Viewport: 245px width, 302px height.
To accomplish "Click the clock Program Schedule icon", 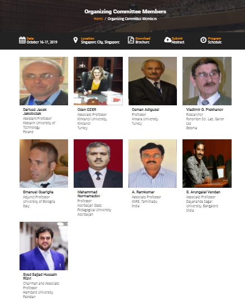I will coord(203,40).
